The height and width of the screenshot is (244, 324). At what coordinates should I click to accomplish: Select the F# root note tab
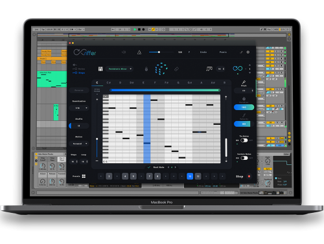click(167, 83)
